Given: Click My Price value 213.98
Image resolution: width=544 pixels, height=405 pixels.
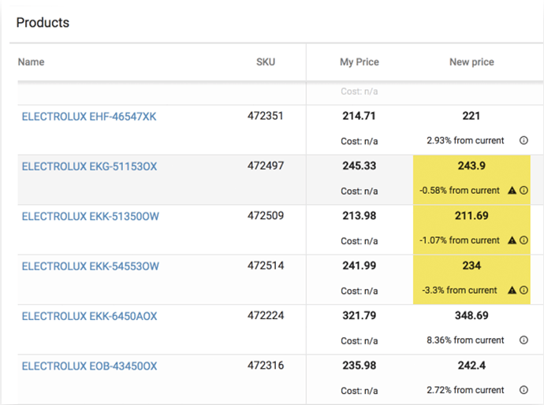Looking at the screenshot, I should click(x=359, y=216).
